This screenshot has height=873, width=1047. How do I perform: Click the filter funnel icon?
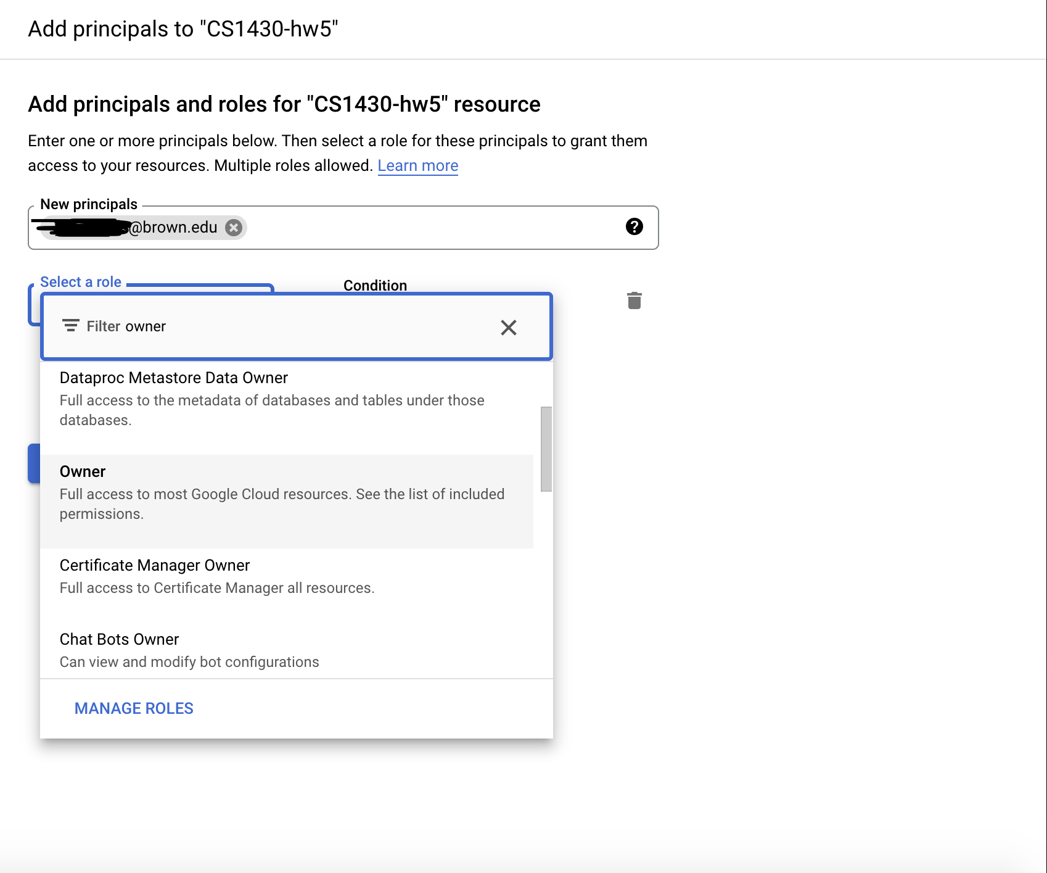70,325
